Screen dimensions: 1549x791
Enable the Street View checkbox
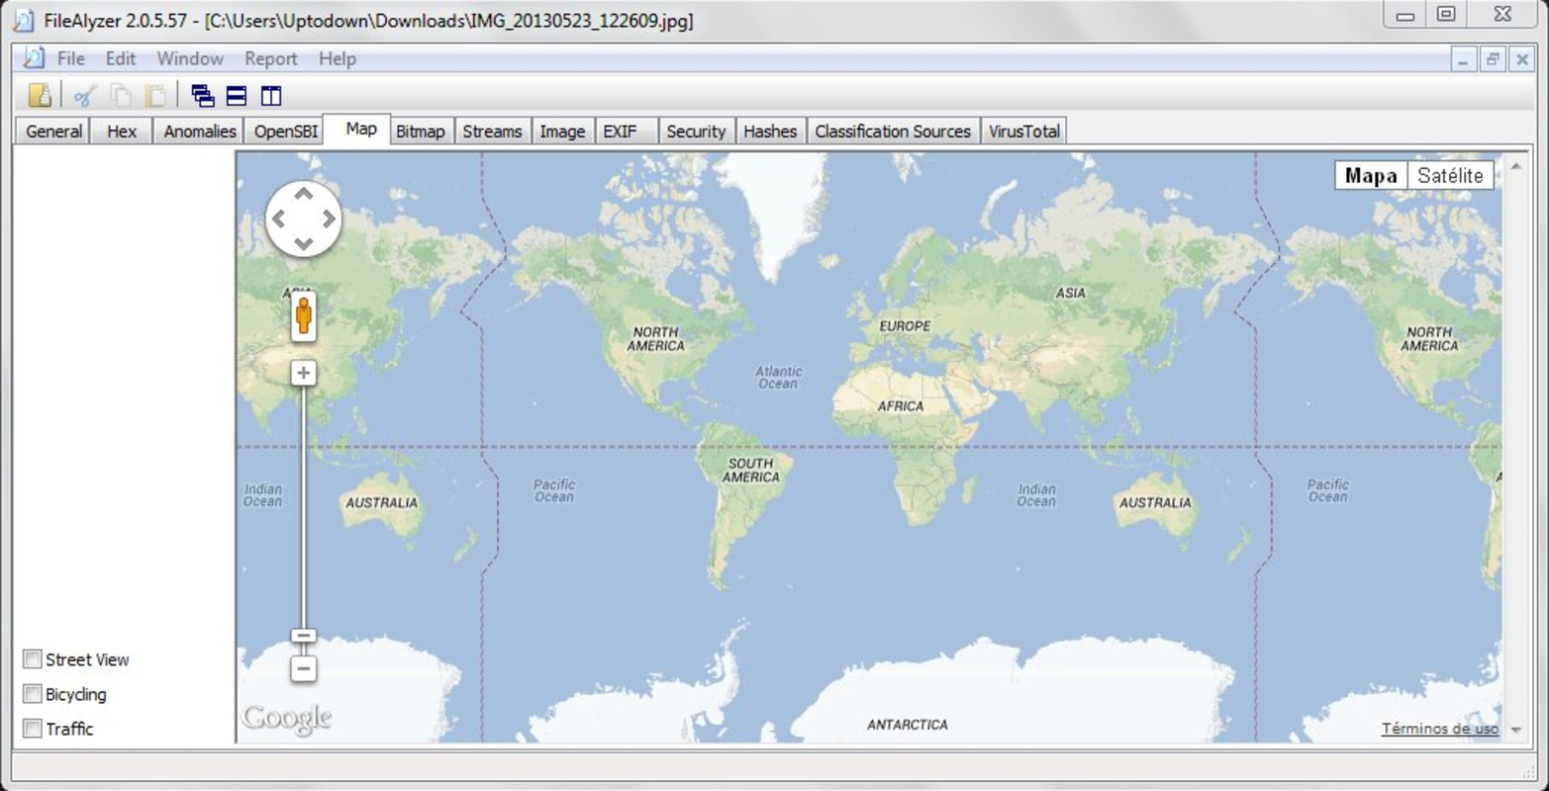(33, 659)
